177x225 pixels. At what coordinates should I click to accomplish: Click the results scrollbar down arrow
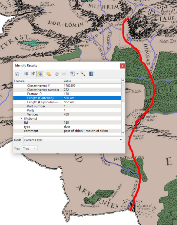pyautogui.click(x=123, y=133)
